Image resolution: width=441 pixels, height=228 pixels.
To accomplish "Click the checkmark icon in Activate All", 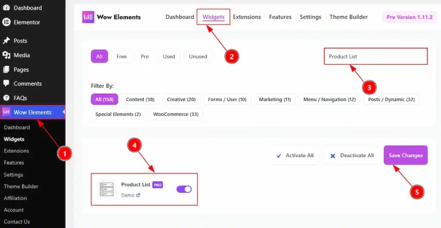I will point(279,156).
